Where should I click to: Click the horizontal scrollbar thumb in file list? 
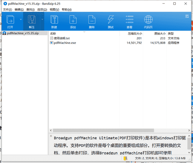tap(103, 130)
